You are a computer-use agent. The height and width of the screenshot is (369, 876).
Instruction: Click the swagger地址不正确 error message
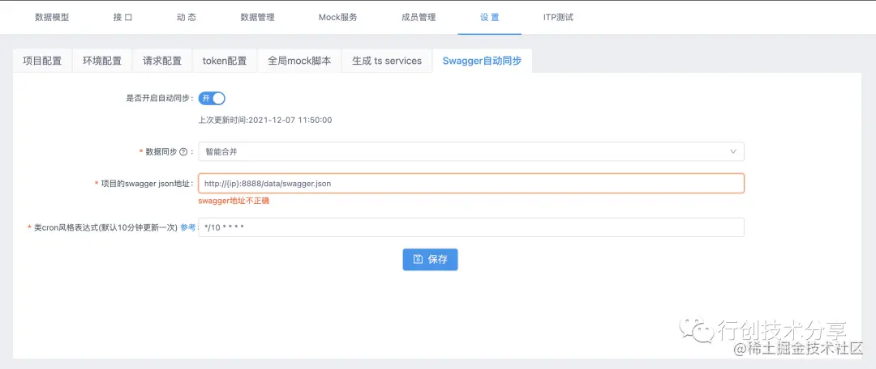click(234, 201)
